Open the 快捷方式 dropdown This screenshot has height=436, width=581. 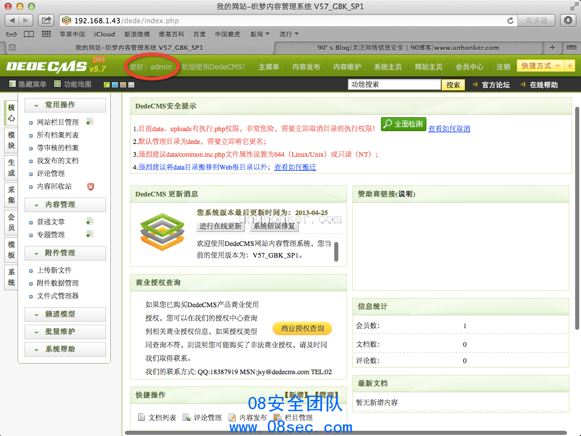541,66
